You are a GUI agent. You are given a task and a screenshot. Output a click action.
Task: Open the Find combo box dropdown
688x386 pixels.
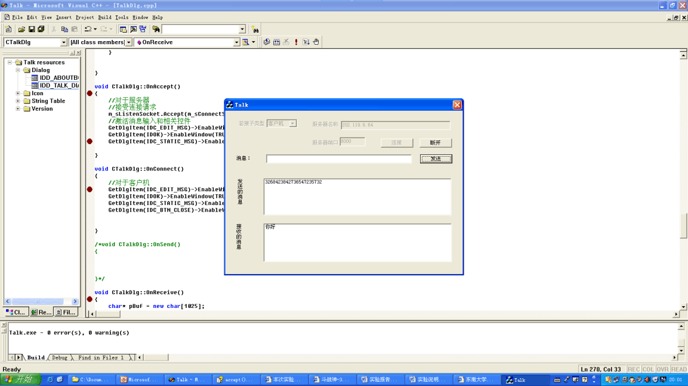point(242,29)
